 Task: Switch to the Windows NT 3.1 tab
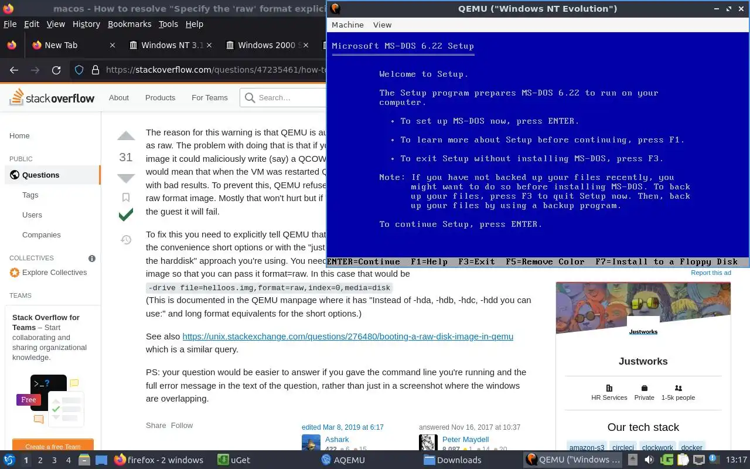tap(169, 45)
